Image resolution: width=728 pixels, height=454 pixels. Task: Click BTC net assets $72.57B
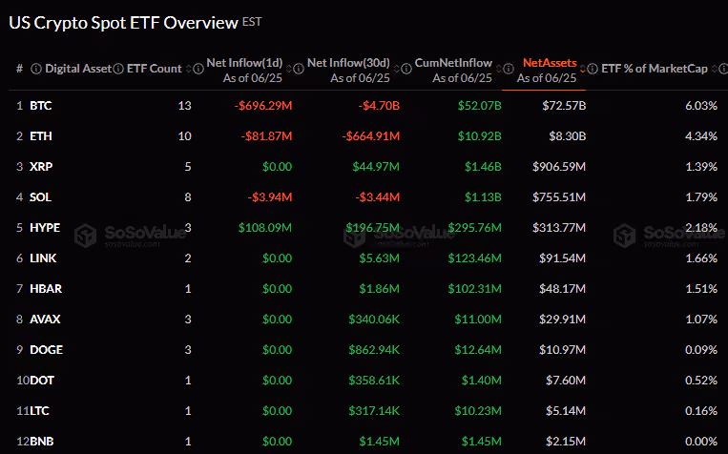(564, 106)
